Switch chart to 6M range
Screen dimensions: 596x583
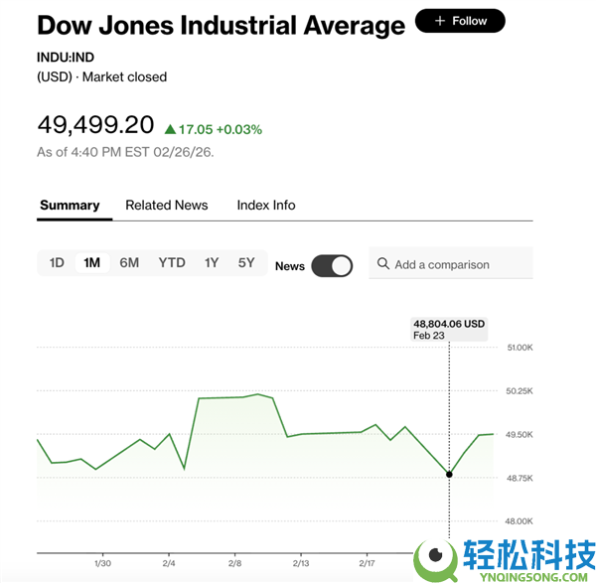[129, 263]
